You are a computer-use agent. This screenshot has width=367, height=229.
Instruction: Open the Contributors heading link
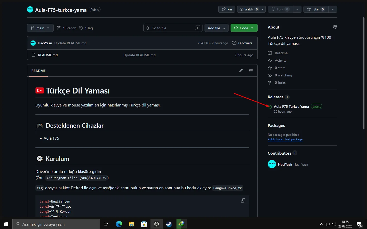(280, 153)
